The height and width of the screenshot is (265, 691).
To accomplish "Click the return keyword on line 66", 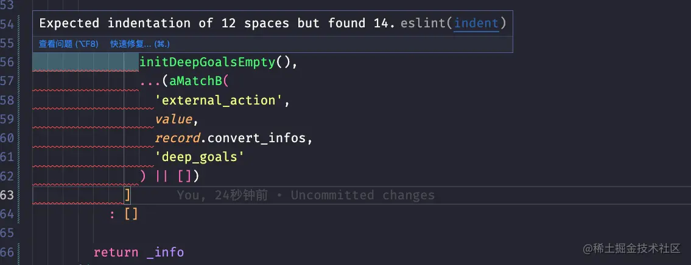I will click(x=116, y=252).
